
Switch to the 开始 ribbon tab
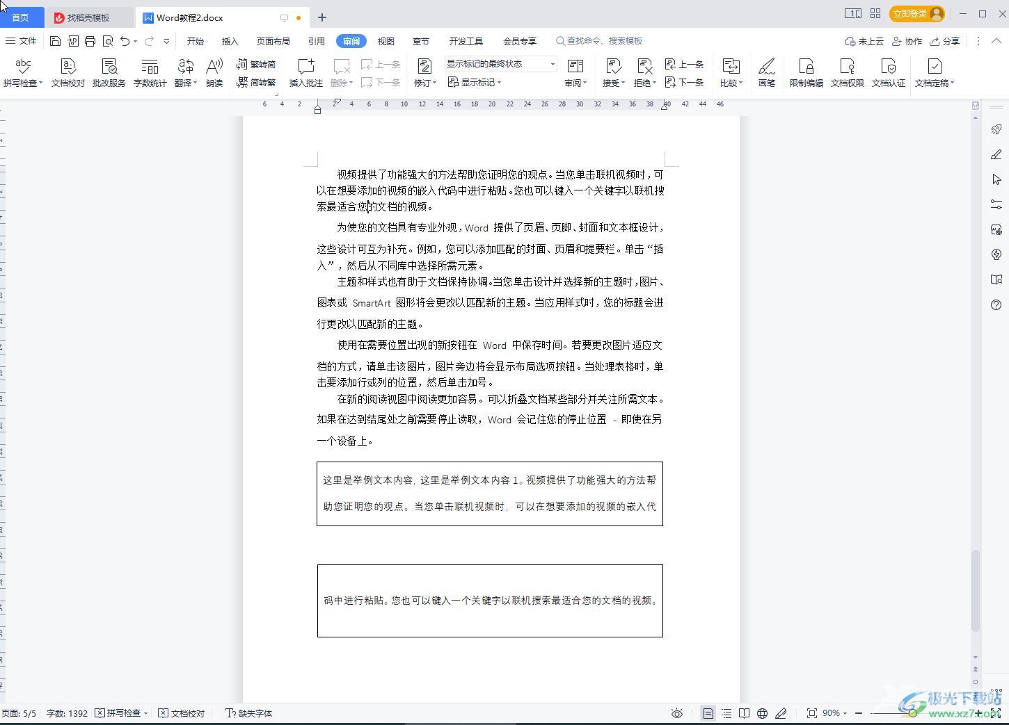pyautogui.click(x=196, y=41)
